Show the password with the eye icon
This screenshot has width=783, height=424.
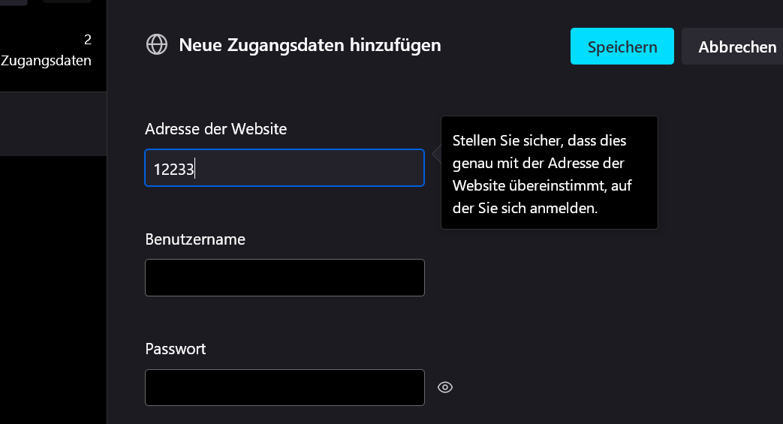[445, 387]
